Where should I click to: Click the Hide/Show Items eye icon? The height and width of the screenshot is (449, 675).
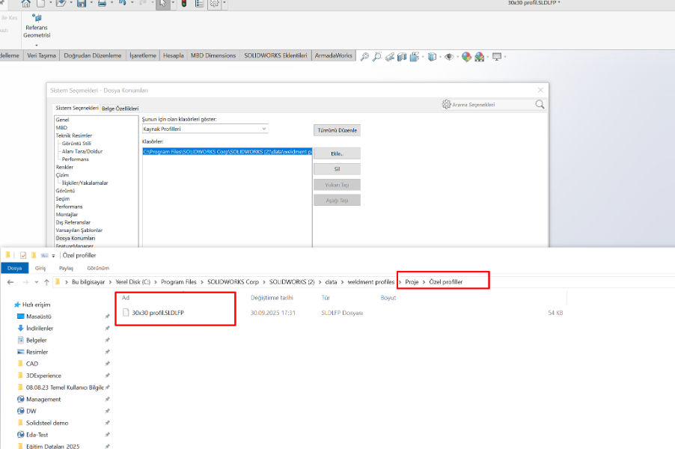pyautogui.click(x=449, y=57)
